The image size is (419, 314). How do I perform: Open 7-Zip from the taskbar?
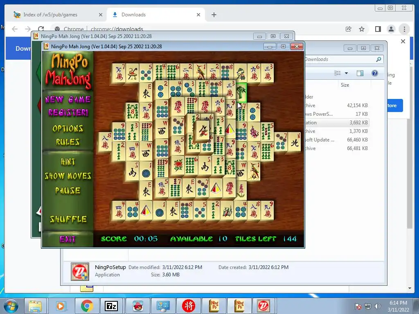[111, 306]
